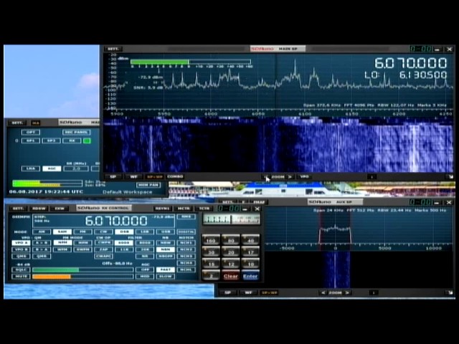Screen dimensions: 459x344
Task: Select CW mode
Action: [103, 231]
